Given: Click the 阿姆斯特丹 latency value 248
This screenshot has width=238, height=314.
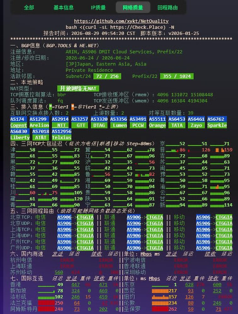Looking at the screenshot, I should [59, 309].
